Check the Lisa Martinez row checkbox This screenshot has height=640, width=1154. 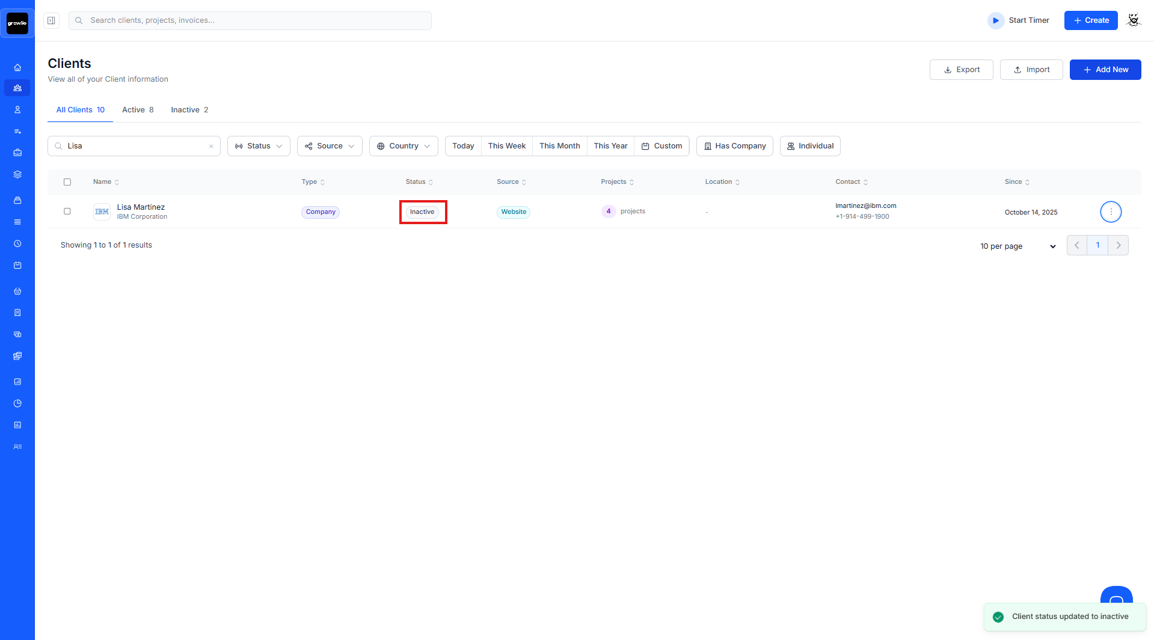click(x=67, y=212)
